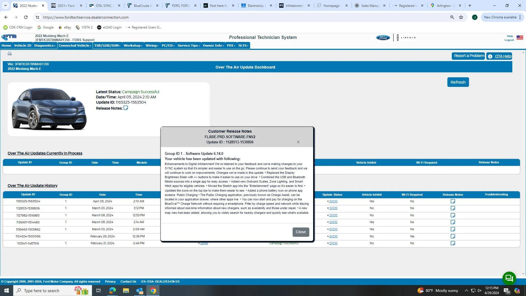Image resolution: width=526 pixels, height=296 pixels.
Task: Expand the PDI menu
Action: click(231, 45)
